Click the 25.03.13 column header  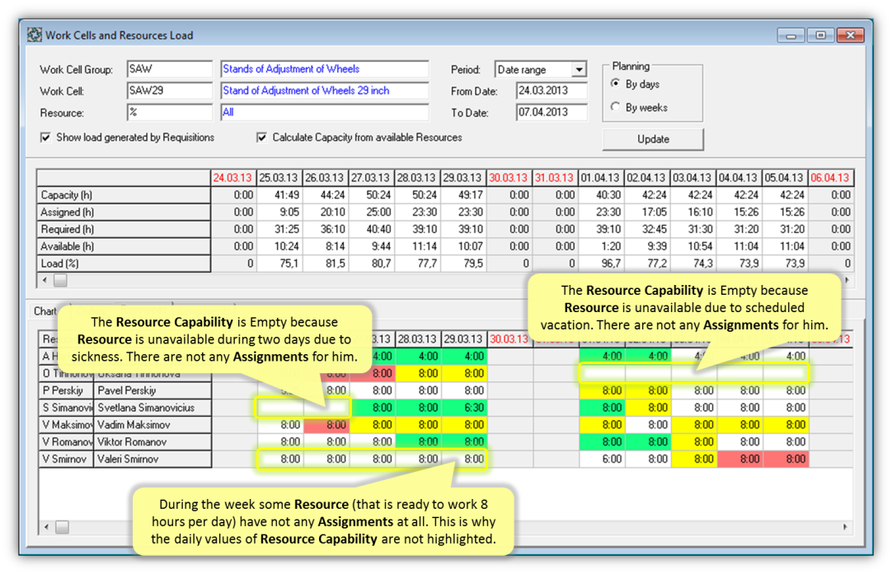point(279,178)
